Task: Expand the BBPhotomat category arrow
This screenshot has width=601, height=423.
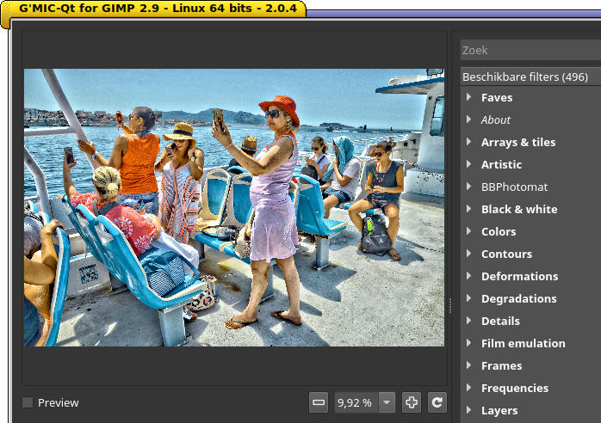Action: pyautogui.click(x=468, y=187)
